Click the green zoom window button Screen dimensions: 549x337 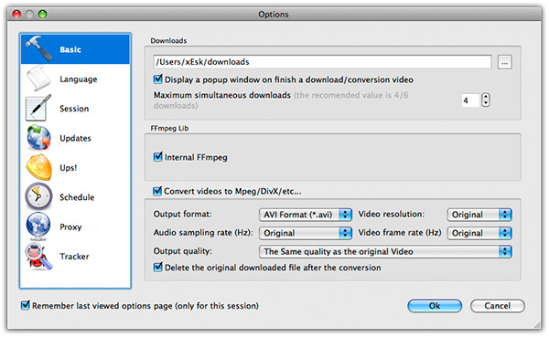point(43,14)
